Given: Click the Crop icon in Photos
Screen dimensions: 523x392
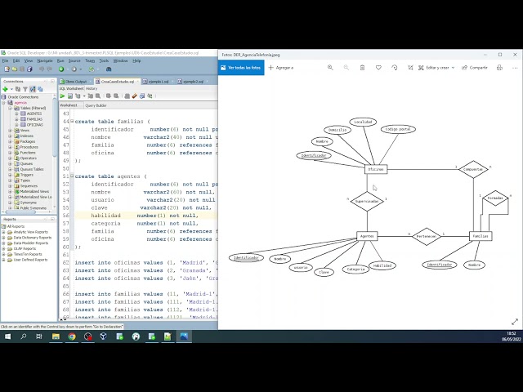Looking at the screenshot, I should coord(410,68).
